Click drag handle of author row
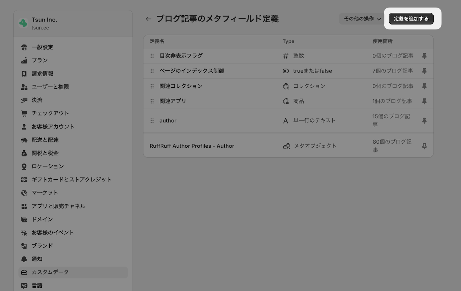The image size is (461, 291). coord(152,121)
